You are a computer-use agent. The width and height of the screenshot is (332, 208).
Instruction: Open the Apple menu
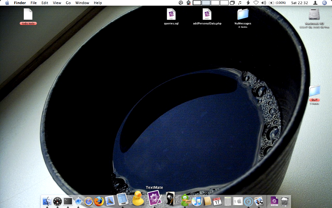[7, 3]
